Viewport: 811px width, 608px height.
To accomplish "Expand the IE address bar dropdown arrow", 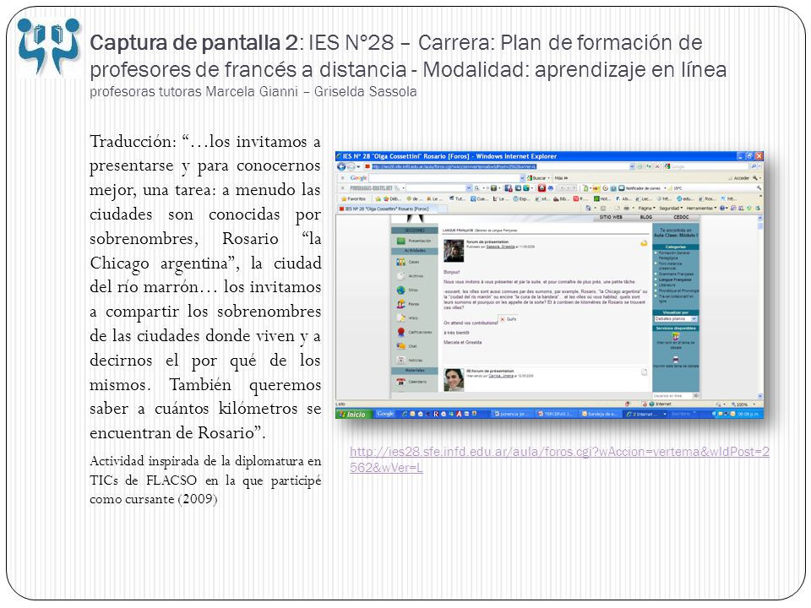I will pyautogui.click(x=632, y=166).
